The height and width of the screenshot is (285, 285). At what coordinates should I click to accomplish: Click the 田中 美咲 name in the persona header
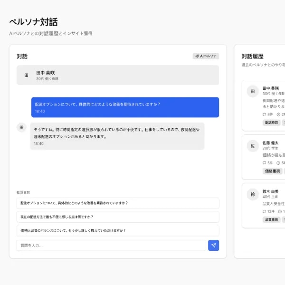coord(46,73)
